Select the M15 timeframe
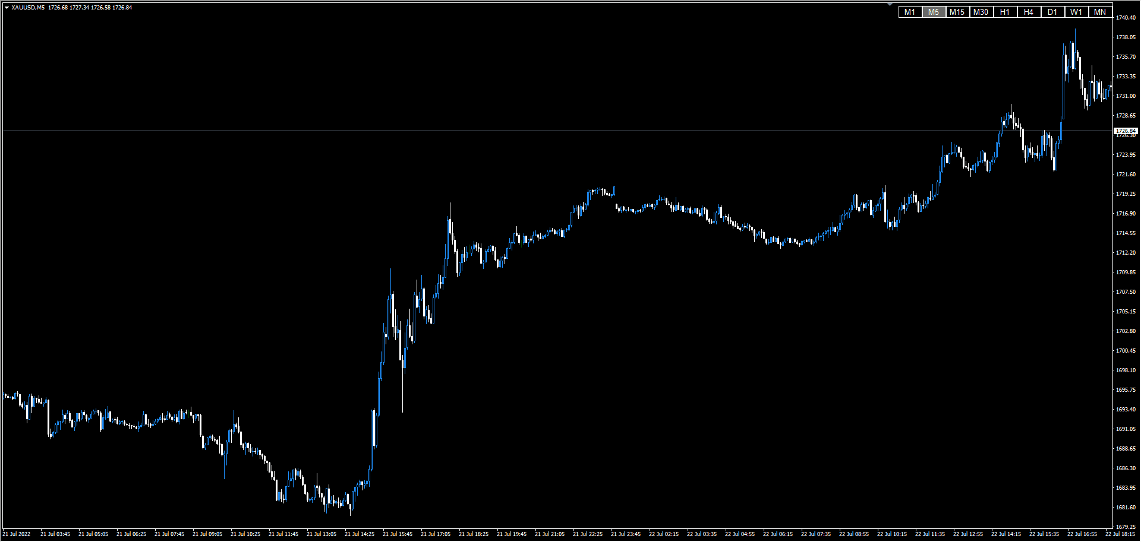 (957, 12)
